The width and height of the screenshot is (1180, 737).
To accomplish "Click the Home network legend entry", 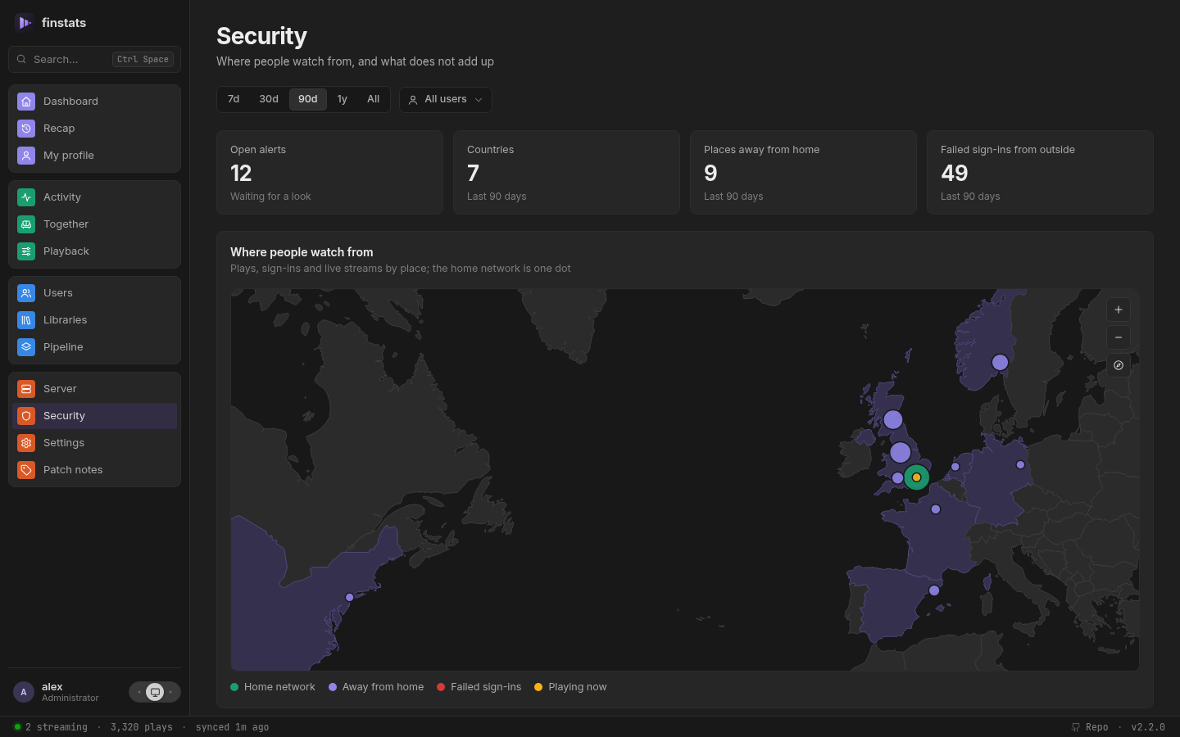I will point(273,687).
